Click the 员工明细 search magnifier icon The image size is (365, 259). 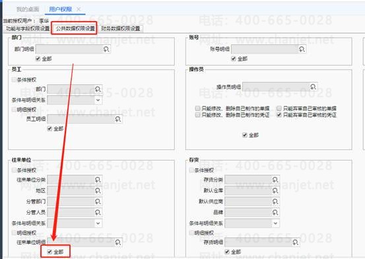point(118,119)
